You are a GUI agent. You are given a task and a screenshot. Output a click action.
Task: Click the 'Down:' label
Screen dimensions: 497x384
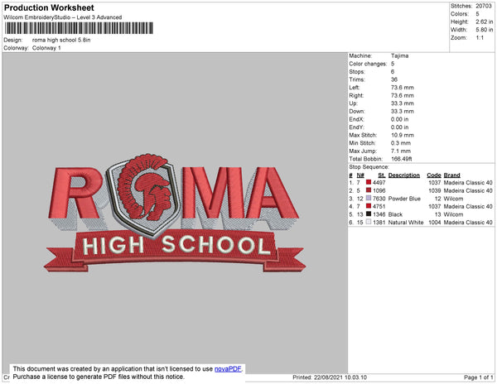point(357,112)
